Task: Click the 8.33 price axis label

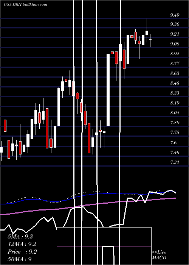Action: pos(175,93)
